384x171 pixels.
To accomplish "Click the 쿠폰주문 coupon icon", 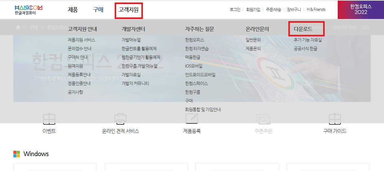I will tap(263, 119).
